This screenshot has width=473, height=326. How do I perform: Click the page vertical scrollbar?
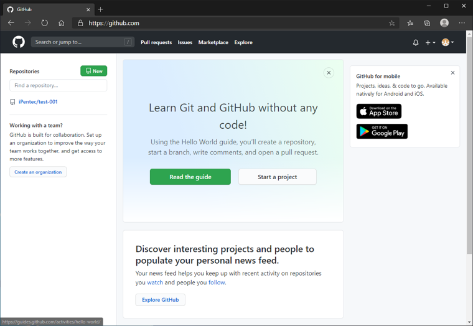tap(469, 145)
